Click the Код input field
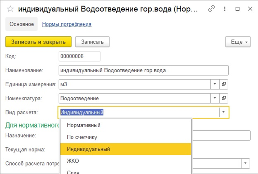The width and height of the screenshot is (258, 174). coord(79,56)
